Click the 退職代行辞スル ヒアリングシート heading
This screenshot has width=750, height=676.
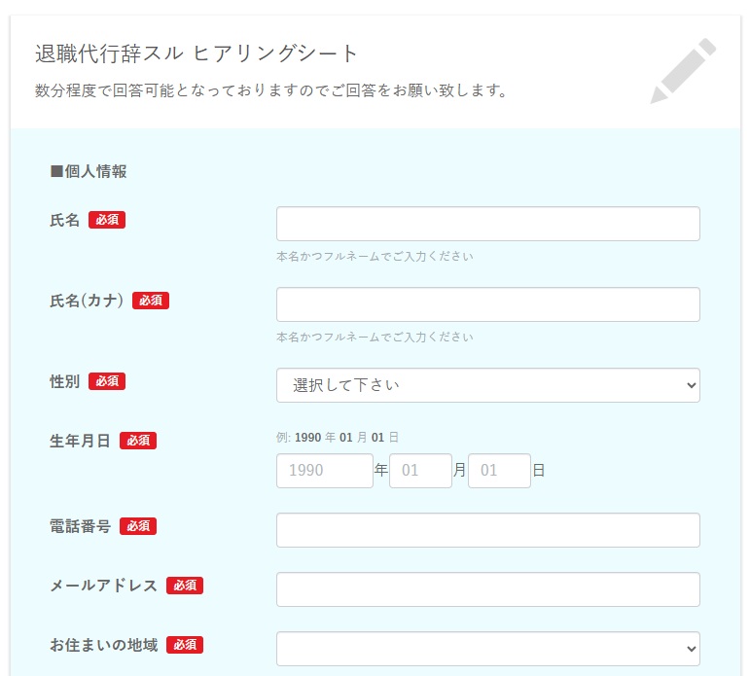click(x=196, y=53)
